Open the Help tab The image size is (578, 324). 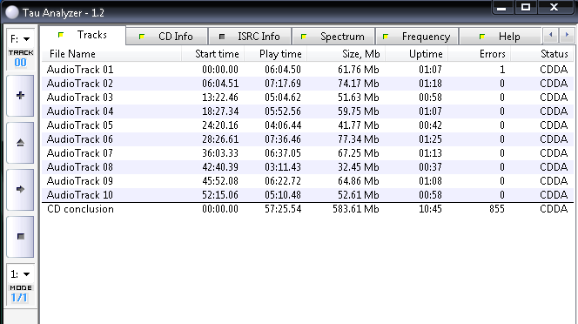click(x=501, y=37)
